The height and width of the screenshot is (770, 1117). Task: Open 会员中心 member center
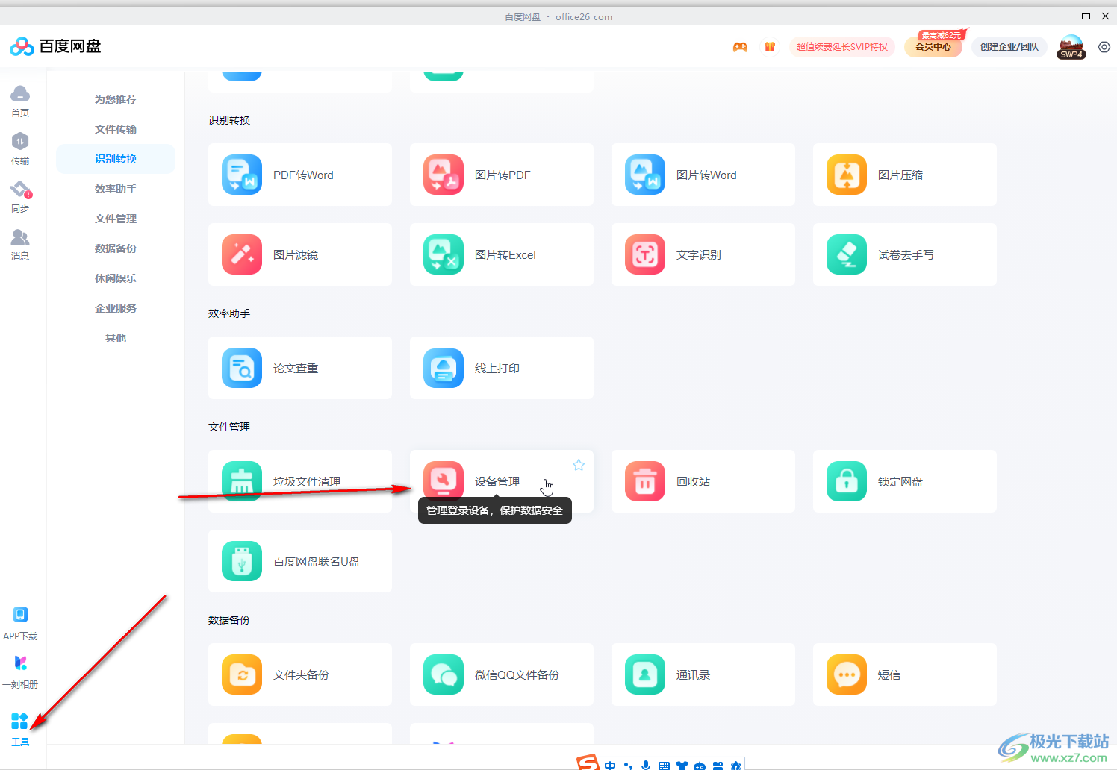click(x=933, y=47)
